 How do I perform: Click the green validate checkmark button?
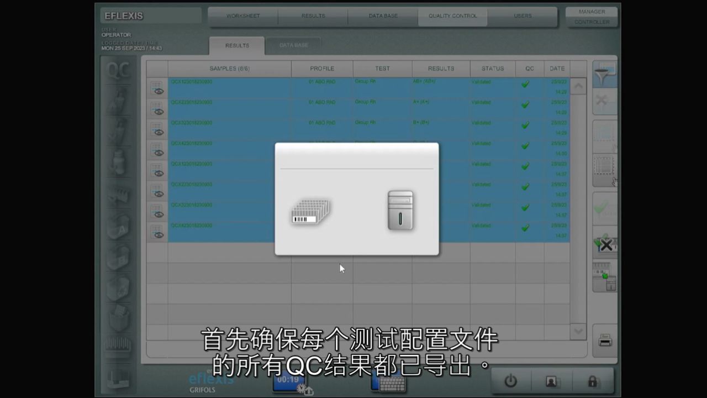tap(605, 208)
